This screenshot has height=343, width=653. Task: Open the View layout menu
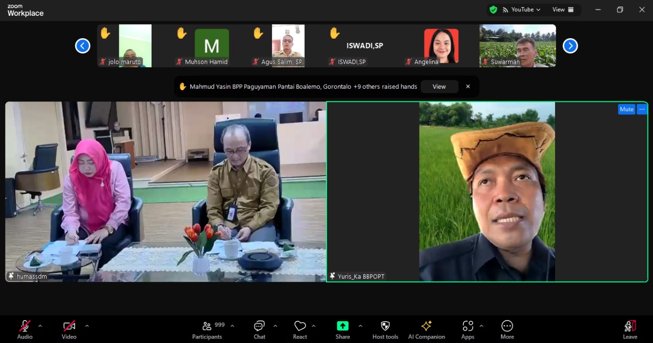tap(562, 9)
